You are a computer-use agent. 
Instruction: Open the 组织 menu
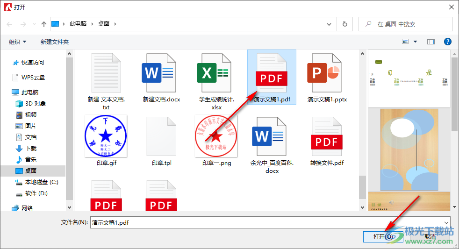[18, 42]
